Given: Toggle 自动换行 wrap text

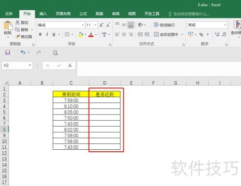Looking at the screenshot, I should point(164,25).
